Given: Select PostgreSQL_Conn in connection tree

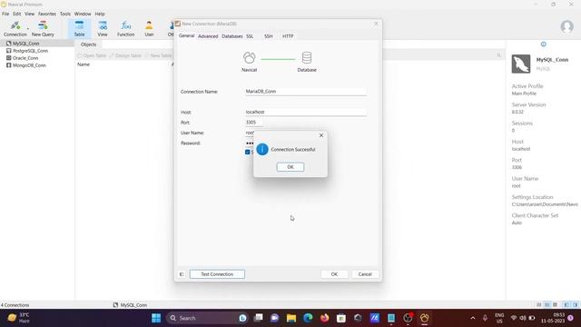Looking at the screenshot, I should [30, 51].
